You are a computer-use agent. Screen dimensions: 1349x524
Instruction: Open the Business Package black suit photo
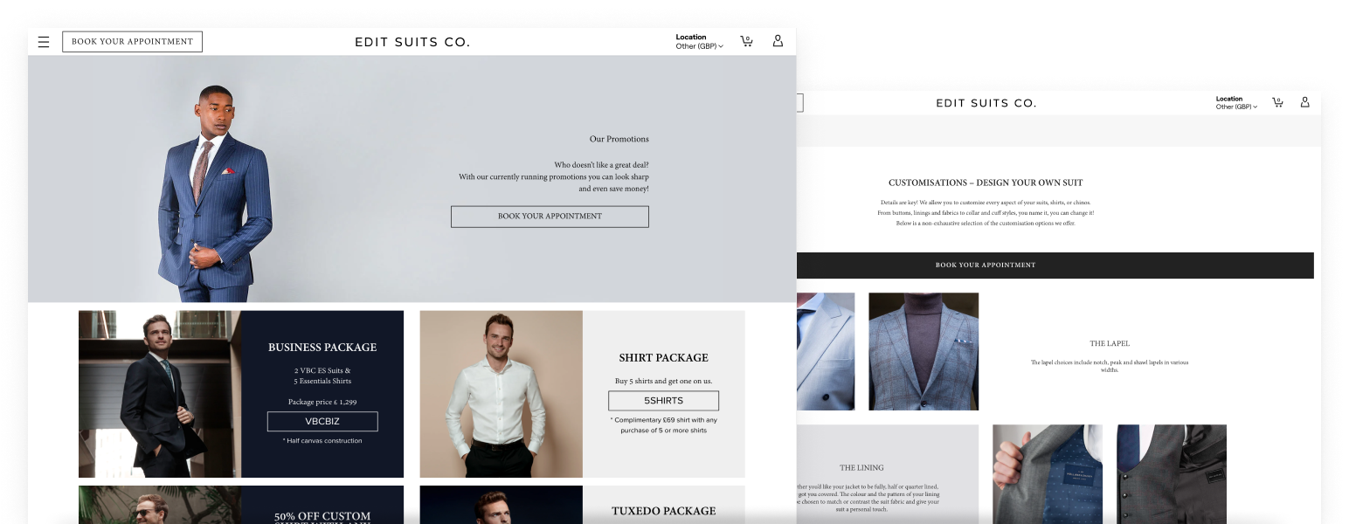pyautogui.click(x=160, y=394)
